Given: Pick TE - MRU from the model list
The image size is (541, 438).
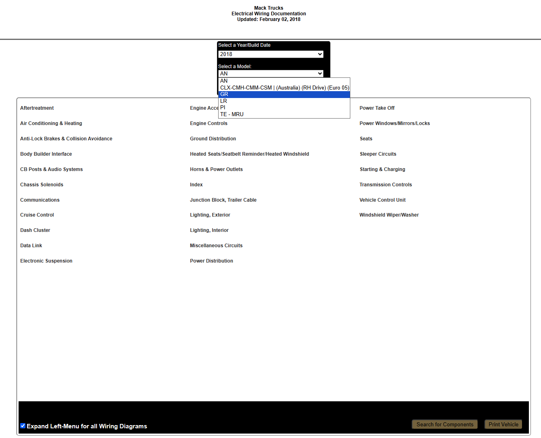Looking at the screenshot, I should tap(284, 114).
